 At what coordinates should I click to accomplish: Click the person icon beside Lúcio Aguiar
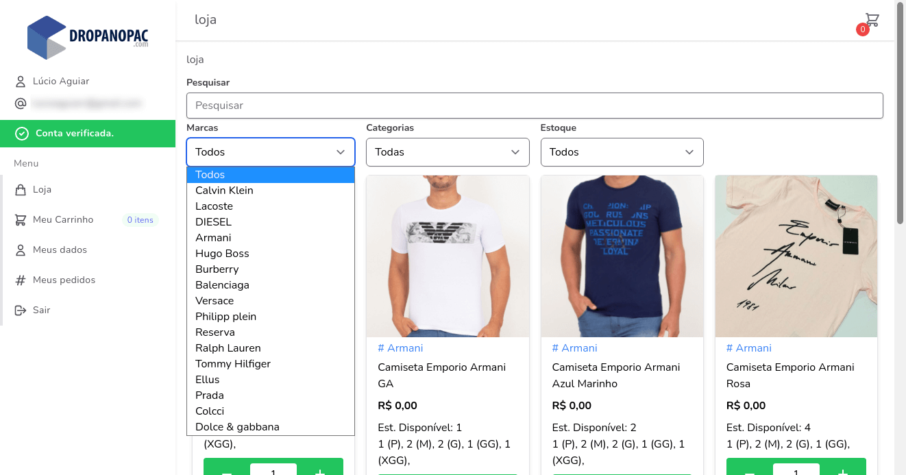coord(21,82)
